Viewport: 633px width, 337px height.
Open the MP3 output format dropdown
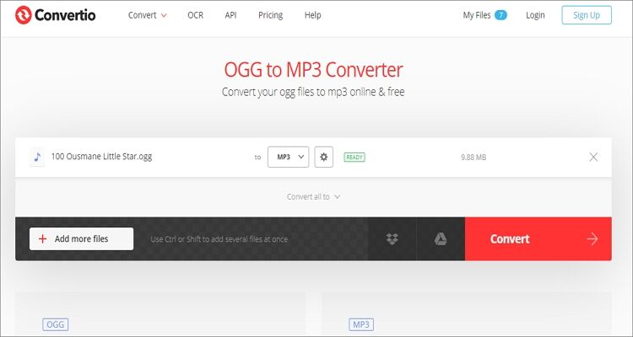289,157
